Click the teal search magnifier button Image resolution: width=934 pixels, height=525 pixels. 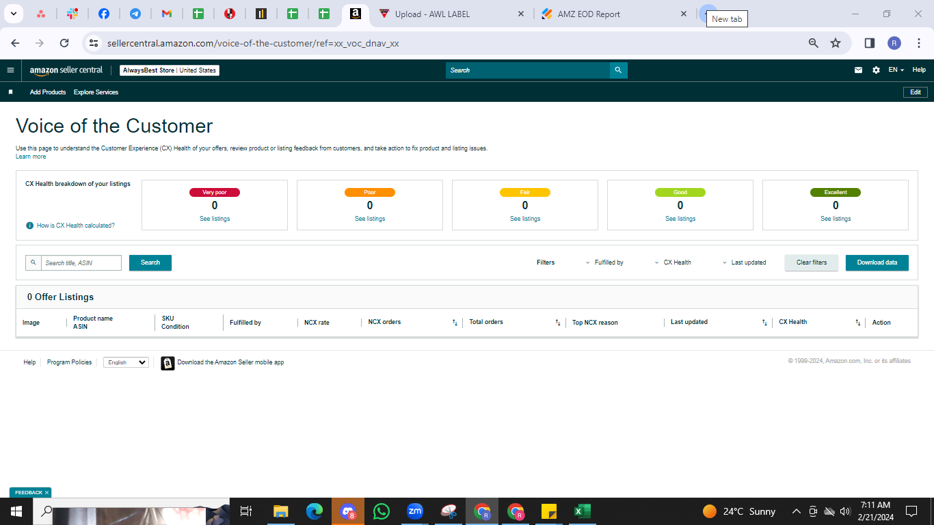pyautogui.click(x=618, y=70)
